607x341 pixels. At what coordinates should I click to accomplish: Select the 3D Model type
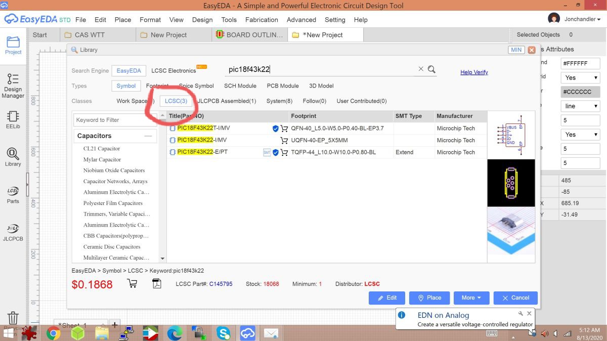[x=321, y=86]
